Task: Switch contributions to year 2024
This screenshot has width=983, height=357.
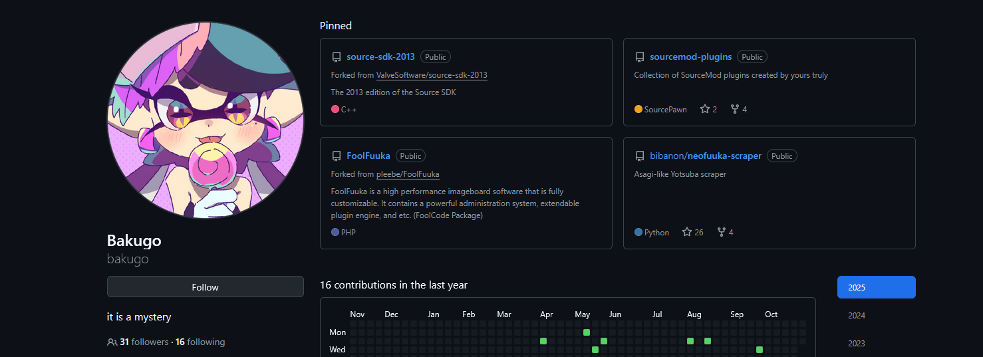Action: 857,316
